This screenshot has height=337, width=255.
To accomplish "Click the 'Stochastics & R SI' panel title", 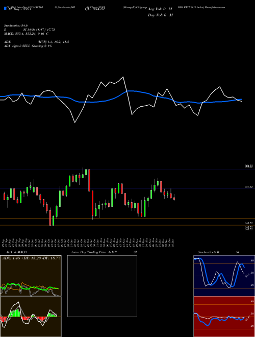I will tap(218, 252).
